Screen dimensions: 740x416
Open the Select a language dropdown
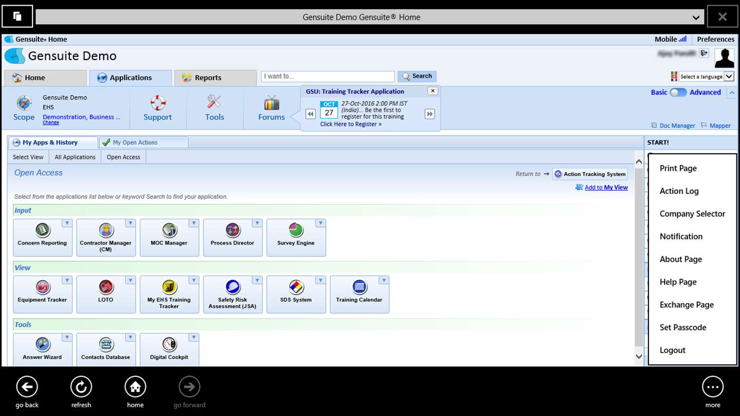pos(707,77)
